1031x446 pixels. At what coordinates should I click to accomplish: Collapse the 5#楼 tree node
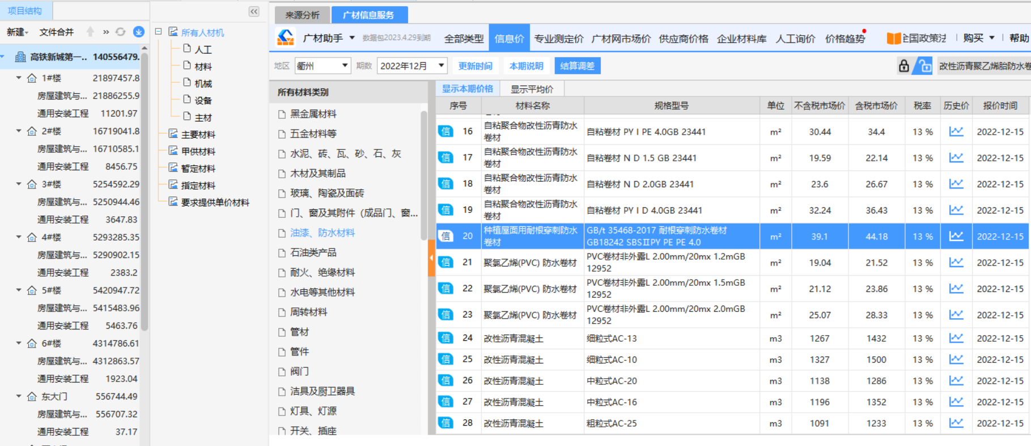pyautogui.click(x=19, y=290)
